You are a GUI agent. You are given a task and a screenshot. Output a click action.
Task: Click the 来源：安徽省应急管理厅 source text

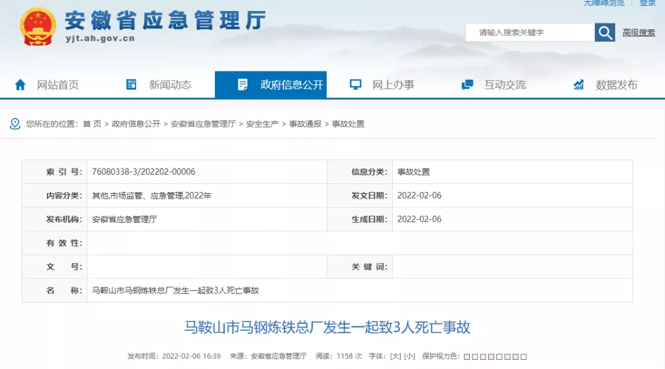268,356
